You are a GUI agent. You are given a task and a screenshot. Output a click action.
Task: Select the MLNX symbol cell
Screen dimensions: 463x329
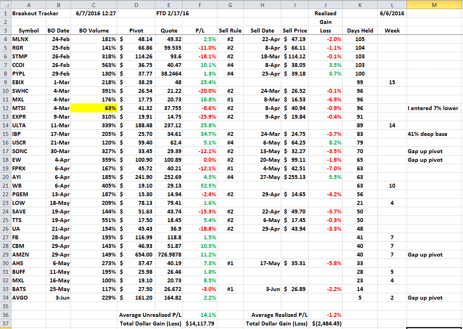tap(29, 39)
